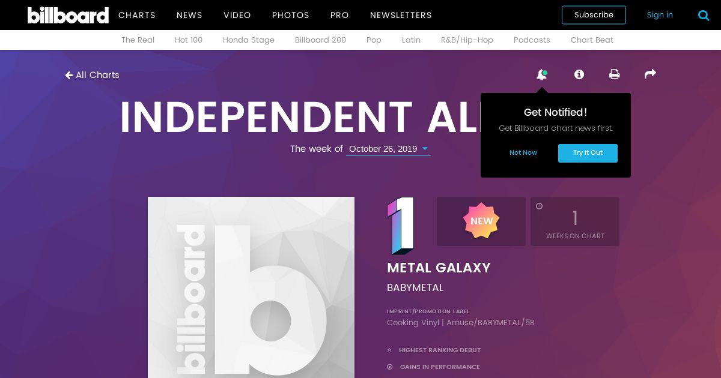The height and width of the screenshot is (378, 721).
Task: Click the BABYMETAL artist name
Action: (x=415, y=287)
